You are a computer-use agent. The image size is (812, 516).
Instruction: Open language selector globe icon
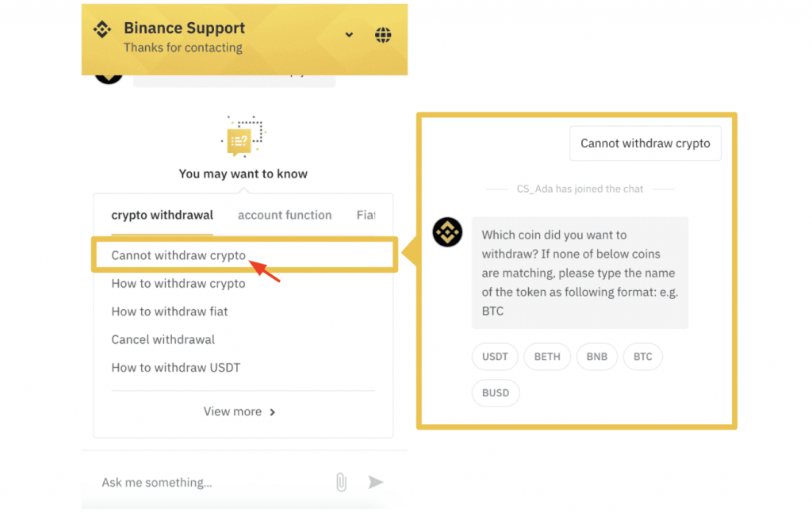(383, 35)
